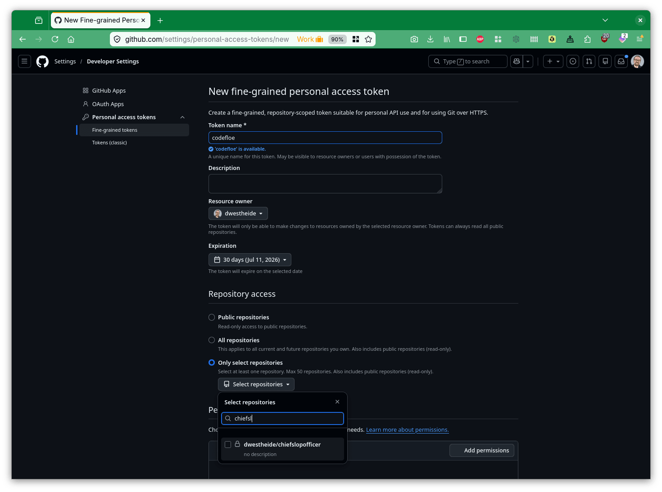The image size is (662, 492).
Task: Go to Settings breadcrumb link
Action: pos(65,62)
